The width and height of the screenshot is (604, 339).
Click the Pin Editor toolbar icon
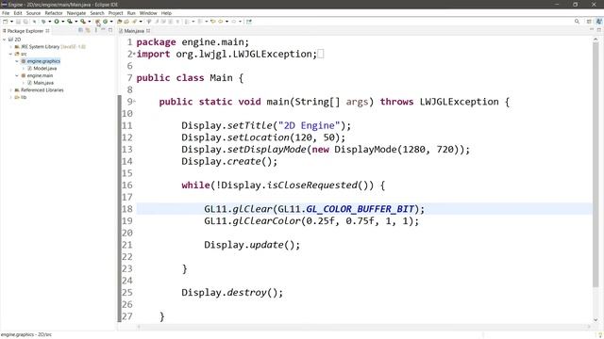click(249, 22)
